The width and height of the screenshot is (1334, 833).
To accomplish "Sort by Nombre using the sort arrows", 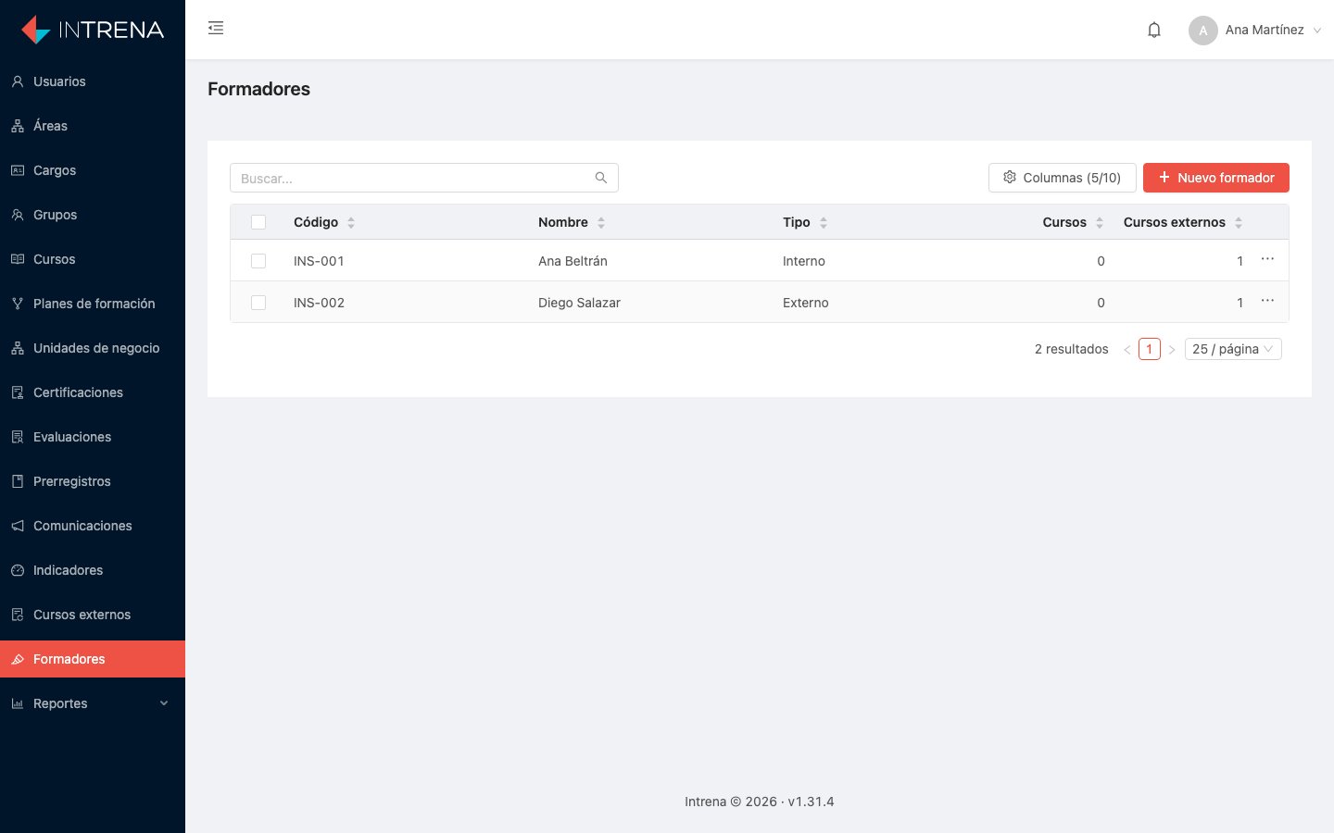I will [x=601, y=222].
